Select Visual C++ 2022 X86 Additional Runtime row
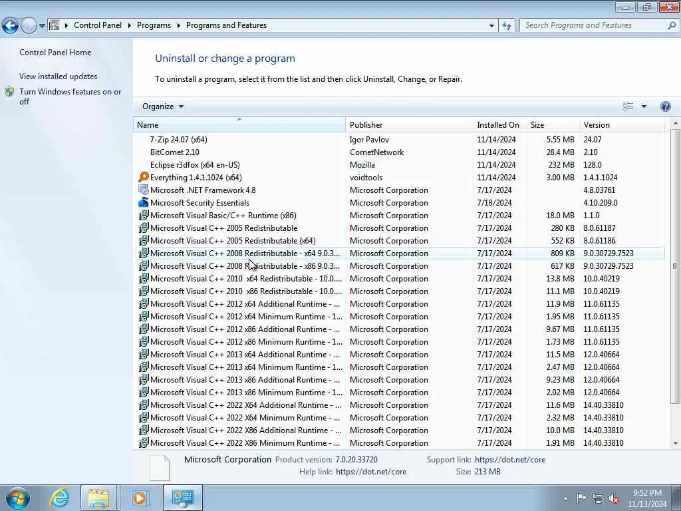The image size is (681, 511). 399,430
